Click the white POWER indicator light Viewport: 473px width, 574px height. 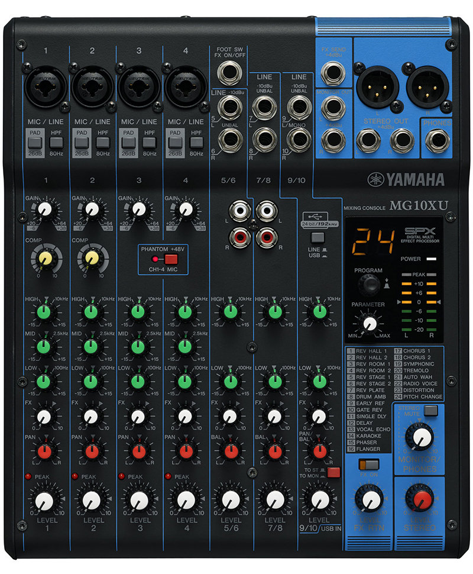(431, 259)
